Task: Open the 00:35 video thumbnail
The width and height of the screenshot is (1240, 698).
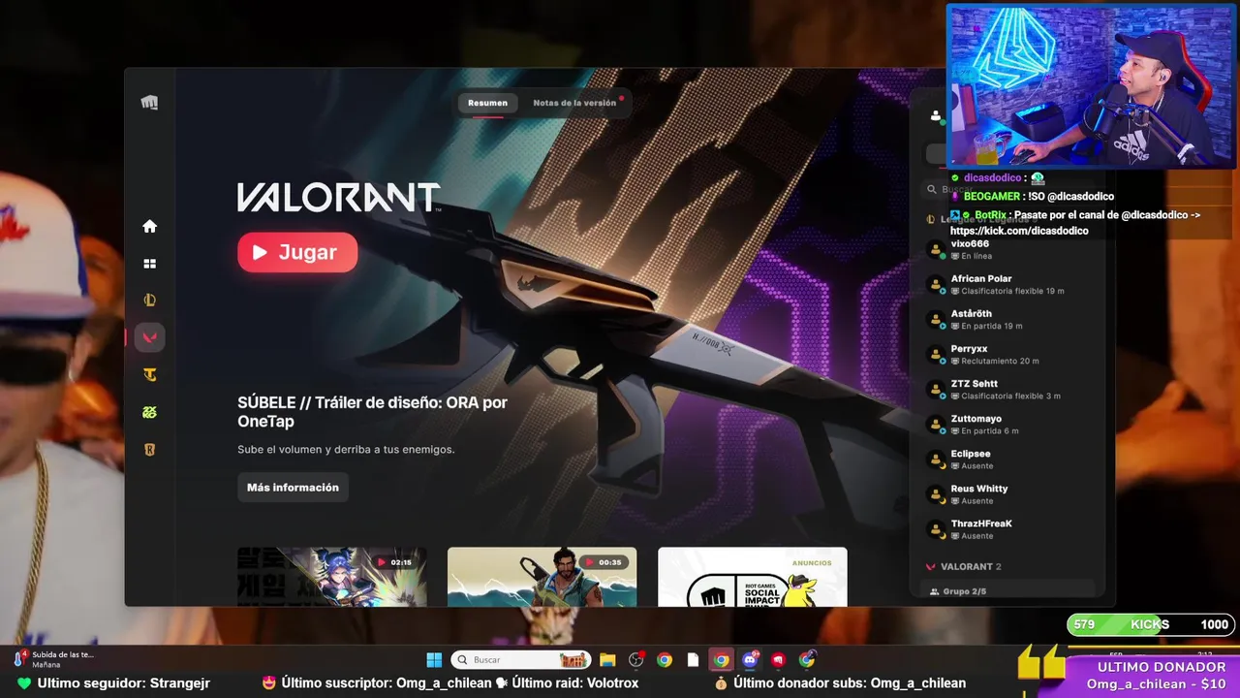Action: [x=542, y=577]
